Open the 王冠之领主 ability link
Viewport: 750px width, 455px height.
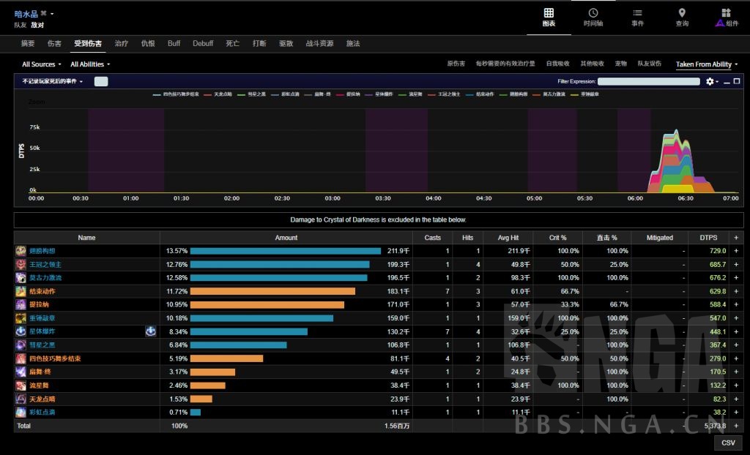[x=45, y=264]
